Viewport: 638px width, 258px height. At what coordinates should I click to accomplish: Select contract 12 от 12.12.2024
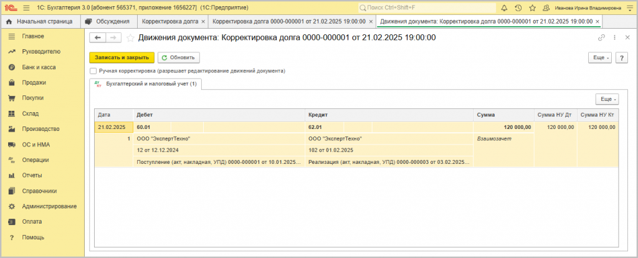pos(219,150)
